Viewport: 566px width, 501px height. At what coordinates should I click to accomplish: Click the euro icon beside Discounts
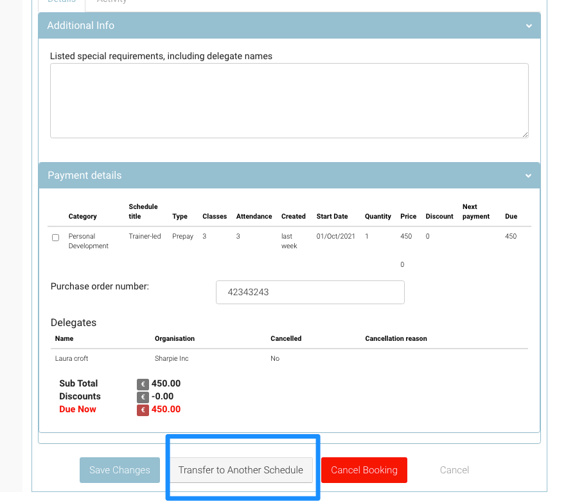(x=143, y=397)
